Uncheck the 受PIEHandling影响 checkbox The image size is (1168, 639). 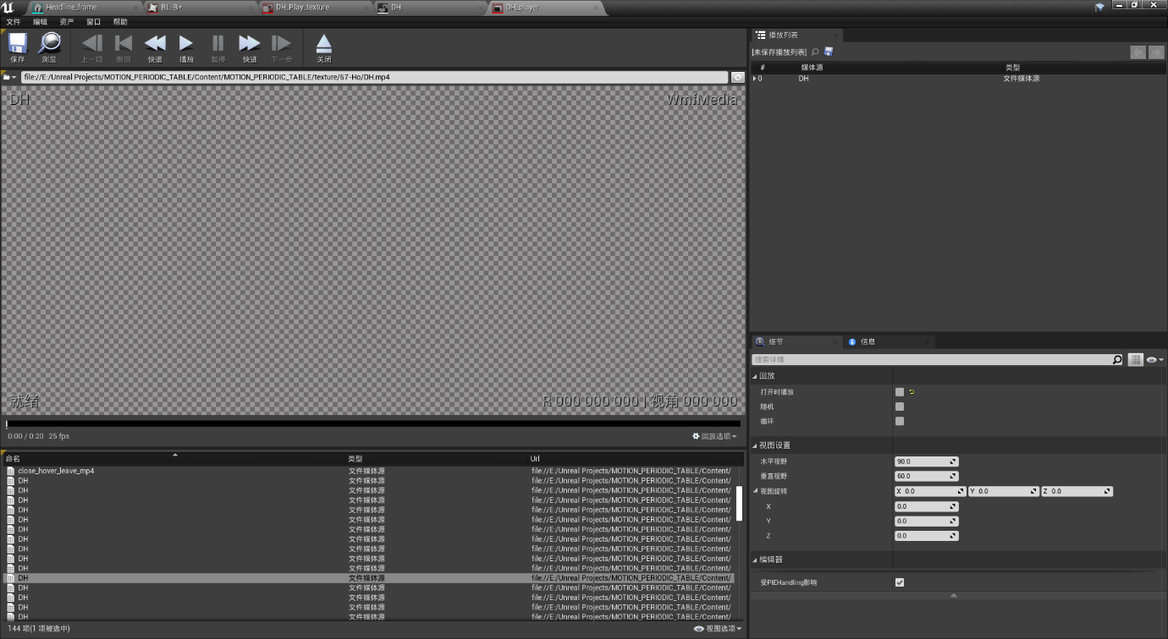tap(900, 582)
